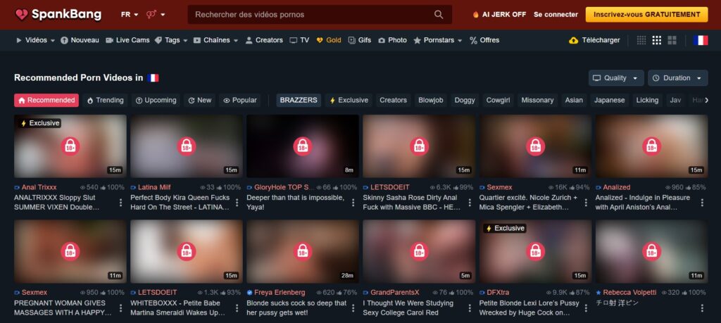Open the Analized channel link

click(x=617, y=187)
